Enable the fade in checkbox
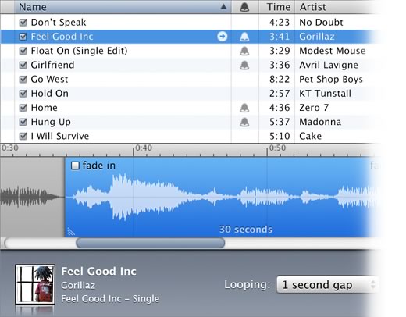 tap(75, 166)
